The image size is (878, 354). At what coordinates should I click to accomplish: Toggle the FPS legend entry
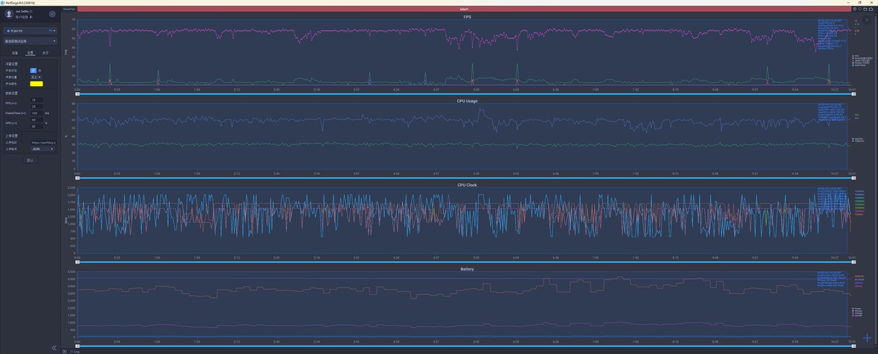(x=855, y=55)
